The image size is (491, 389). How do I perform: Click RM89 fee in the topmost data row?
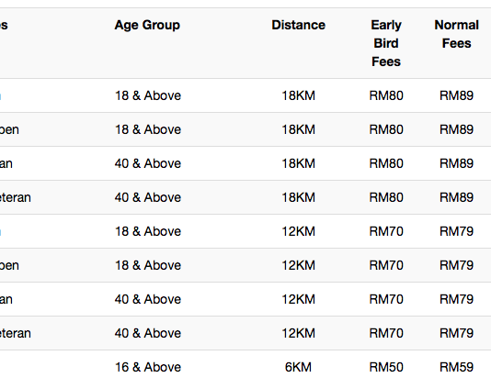click(457, 95)
